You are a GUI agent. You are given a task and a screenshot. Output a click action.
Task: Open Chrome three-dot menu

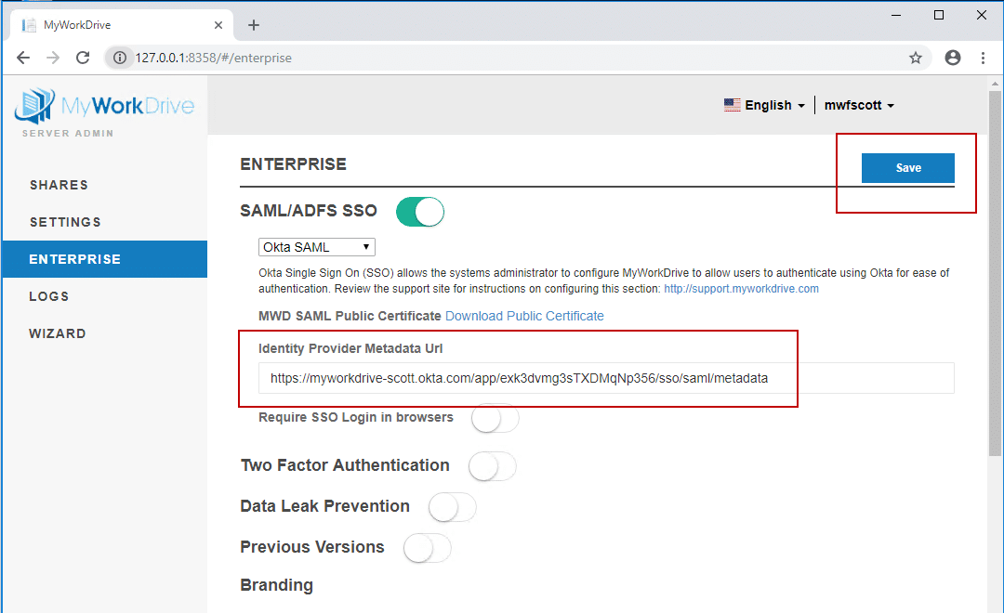tap(983, 58)
